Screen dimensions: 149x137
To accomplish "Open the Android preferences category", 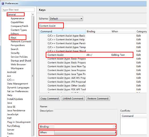I will (12, 72).
